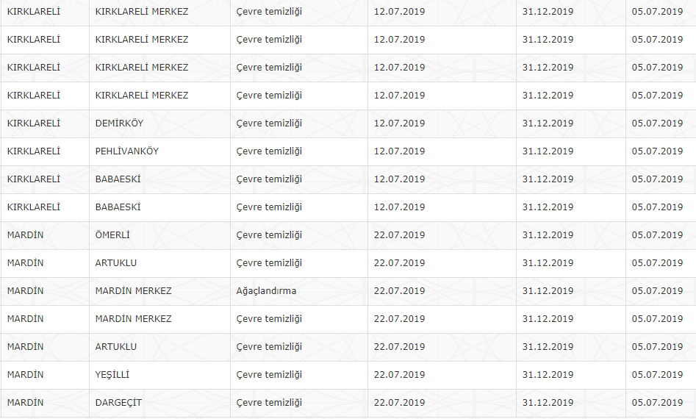Image resolution: width=696 pixels, height=419 pixels.
Task: Click KIRKLARELİ province in the DEMİRKÖY row
Action: coord(33,123)
